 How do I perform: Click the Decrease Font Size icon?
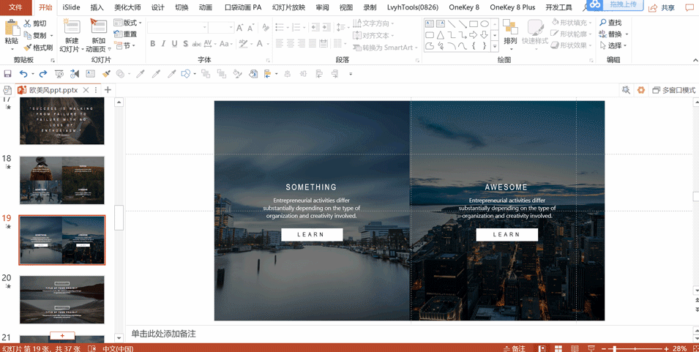pos(250,28)
